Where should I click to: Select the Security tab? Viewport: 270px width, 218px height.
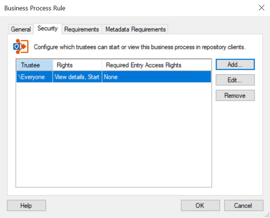click(47, 29)
